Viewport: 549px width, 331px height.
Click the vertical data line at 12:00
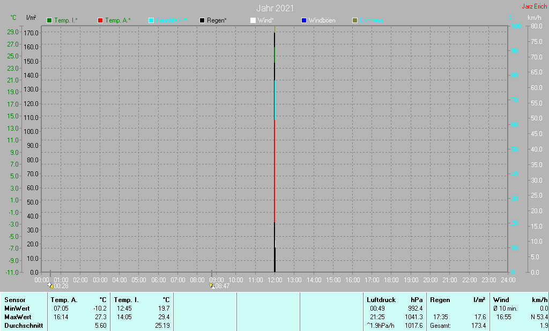[x=274, y=151]
